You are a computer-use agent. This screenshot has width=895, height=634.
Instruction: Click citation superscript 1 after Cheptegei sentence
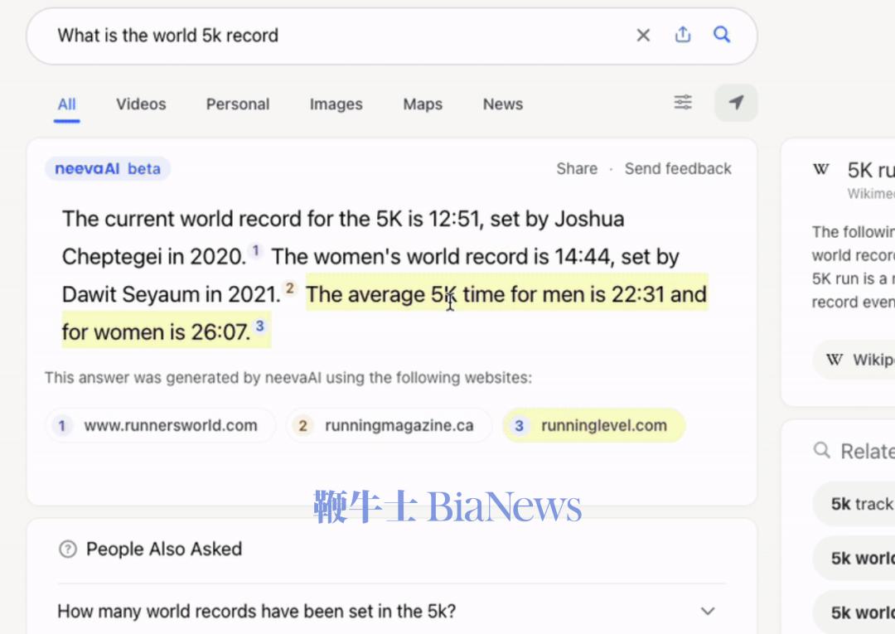(x=256, y=250)
